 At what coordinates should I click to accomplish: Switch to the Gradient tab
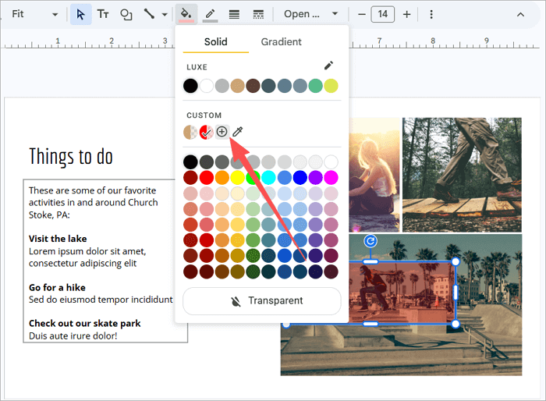282,42
